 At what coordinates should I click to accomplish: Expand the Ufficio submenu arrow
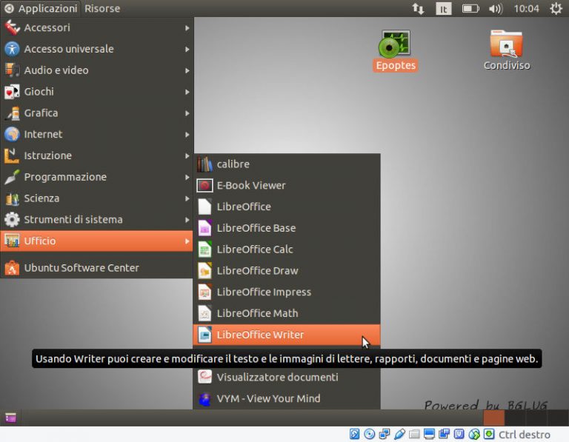pos(187,241)
